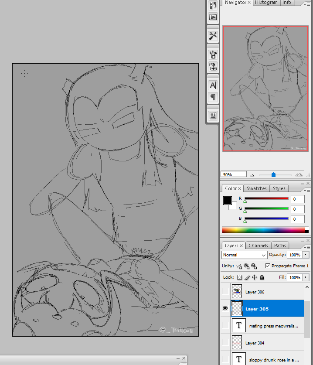Open the Tool Presets panel icon
Screen dimensions: 313x365
point(213,36)
